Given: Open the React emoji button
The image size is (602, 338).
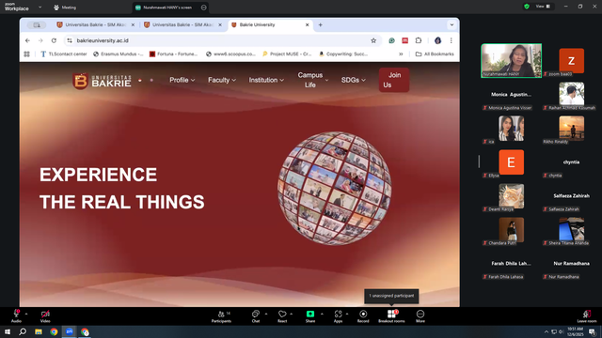Looking at the screenshot, I should click(282, 316).
